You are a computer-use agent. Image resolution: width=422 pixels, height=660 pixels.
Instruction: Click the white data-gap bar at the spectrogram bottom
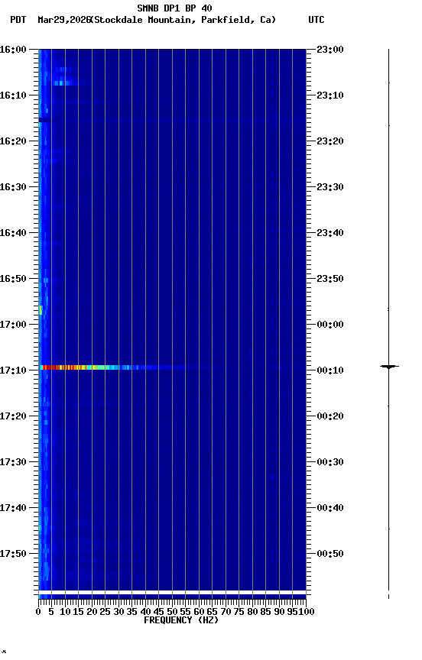172,593
